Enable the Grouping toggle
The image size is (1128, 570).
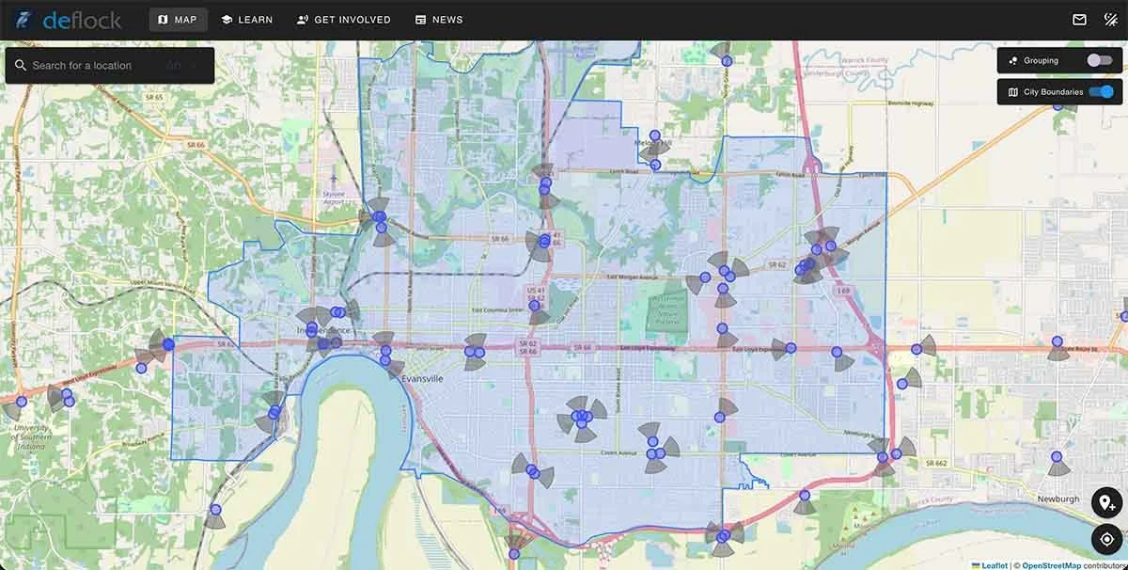[x=1100, y=59]
